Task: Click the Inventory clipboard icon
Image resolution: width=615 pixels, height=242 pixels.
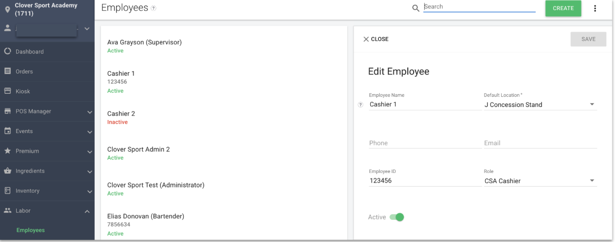Action: coord(8,191)
